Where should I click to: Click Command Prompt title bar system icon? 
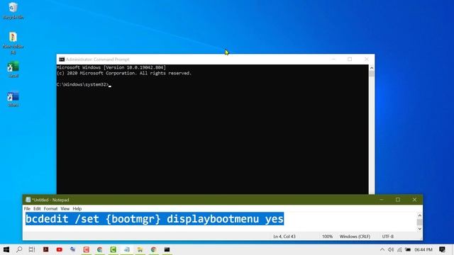click(x=62, y=59)
